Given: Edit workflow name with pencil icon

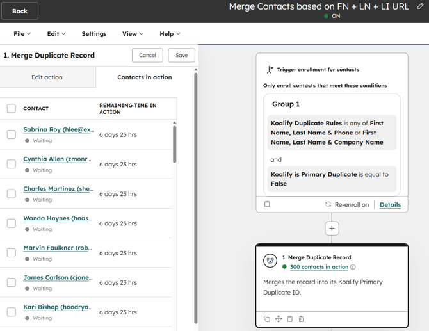Looking at the screenshot, I should [420, 6].
